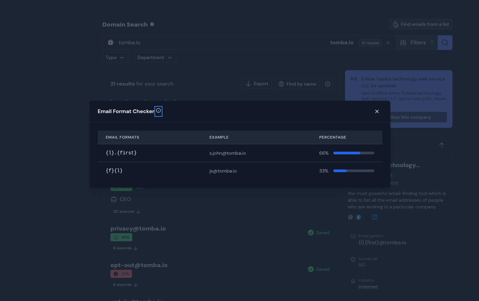Click the green Saved check for privacy@tomba.io
This screenshot has height=301, width=479.
pyautogui.click(x=311, y=233)
